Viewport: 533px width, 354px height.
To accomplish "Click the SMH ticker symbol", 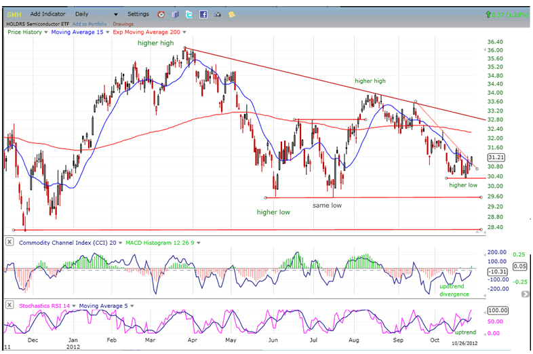I will 14,14.
